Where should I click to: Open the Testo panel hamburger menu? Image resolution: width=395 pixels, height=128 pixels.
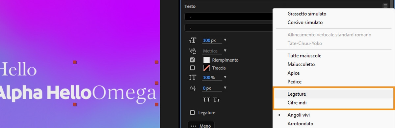tap(385, 6)
